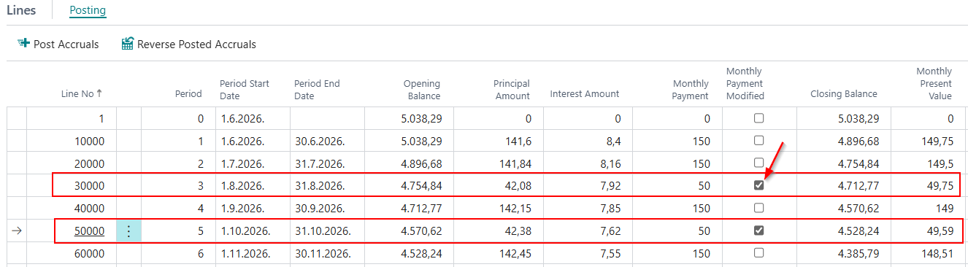Image resolution: width=968 pixels, height=267 pixels.
Task: Click interest amount 7,62
Action: pos(610,231)
